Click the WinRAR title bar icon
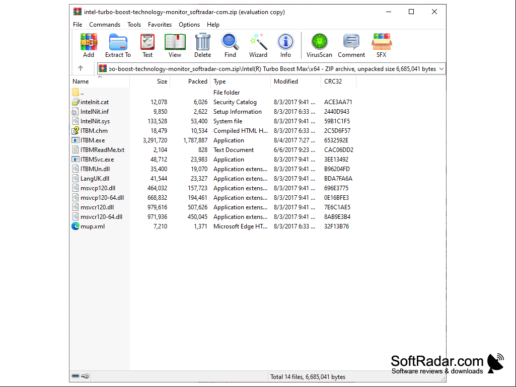516x387 pixels. 78,12
